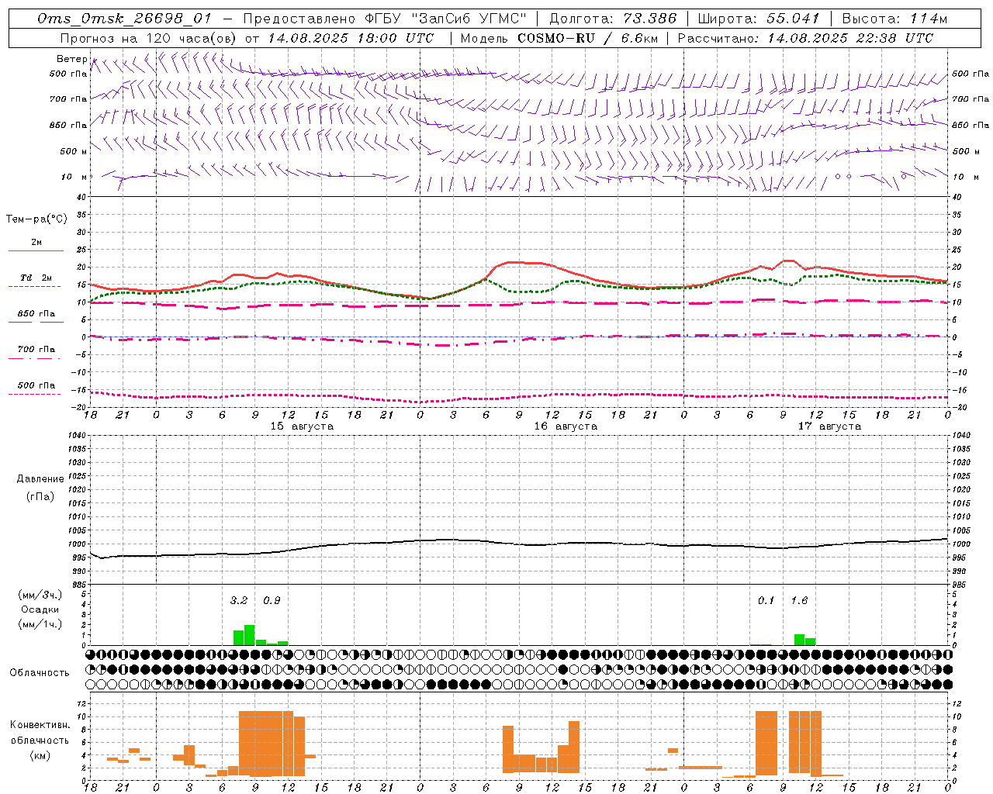Click the Облачность cloud cover label

click(40, 672)
